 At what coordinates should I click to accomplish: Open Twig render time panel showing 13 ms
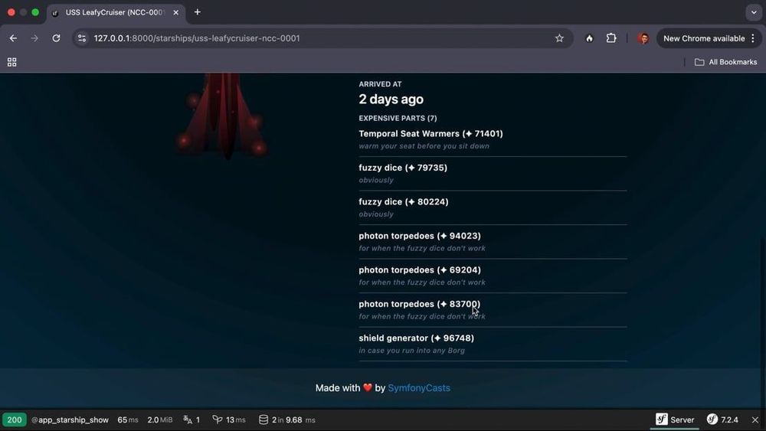pyautogui.click(x=229, y=420)
